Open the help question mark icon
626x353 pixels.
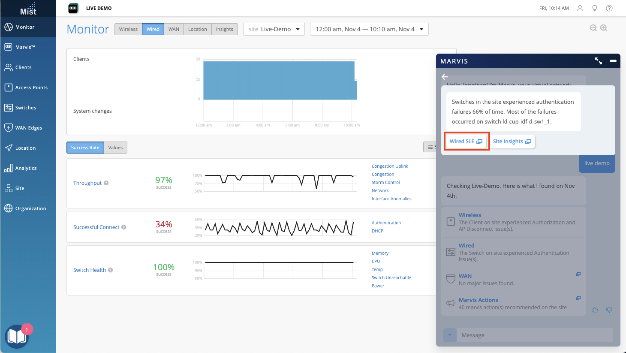pyautogui.click(x=609, y=8)
